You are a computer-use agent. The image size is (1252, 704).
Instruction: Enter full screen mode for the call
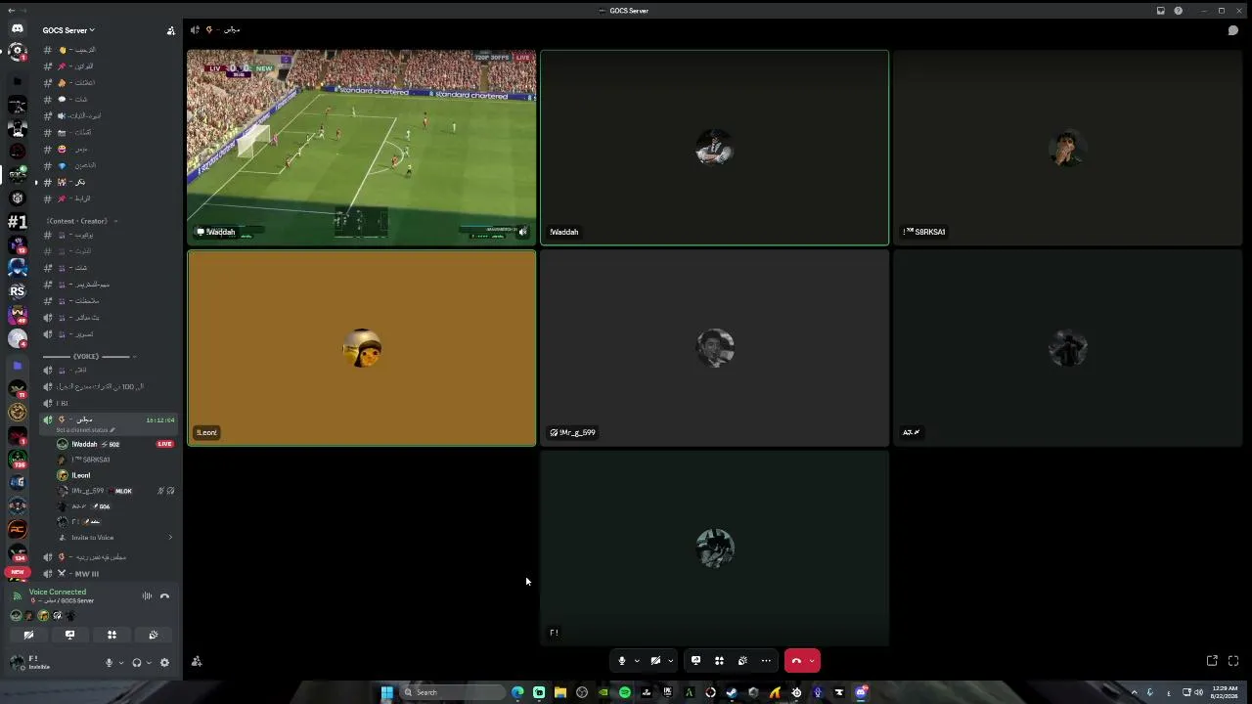1233,661
